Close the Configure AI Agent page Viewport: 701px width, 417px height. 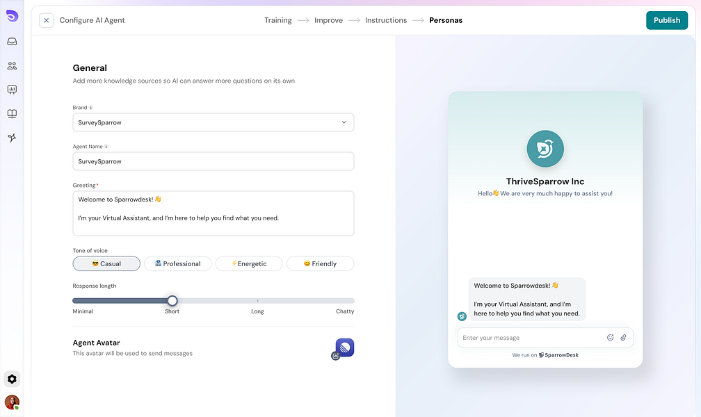point(46,20)
